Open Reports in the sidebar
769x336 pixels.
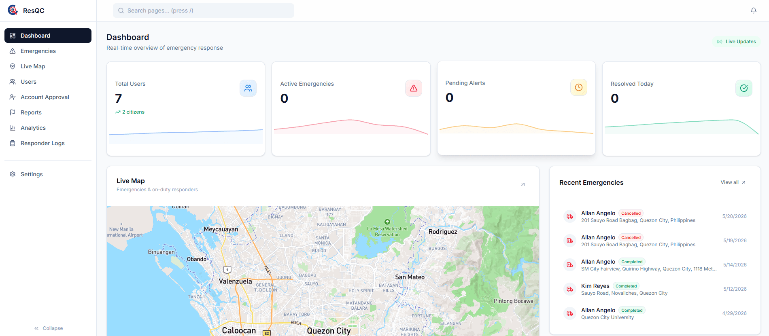tap(48, 112)
